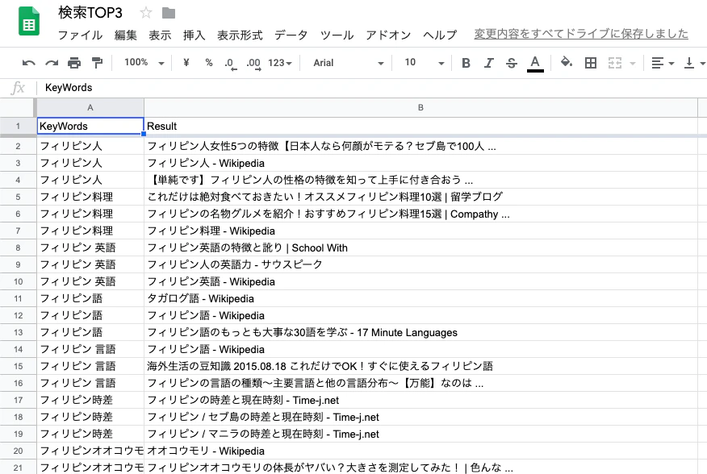This screenshot has height=474, width=707.
Task: Select cell フィリピン料理 - Wikipedia
Action: coord(420,231)
